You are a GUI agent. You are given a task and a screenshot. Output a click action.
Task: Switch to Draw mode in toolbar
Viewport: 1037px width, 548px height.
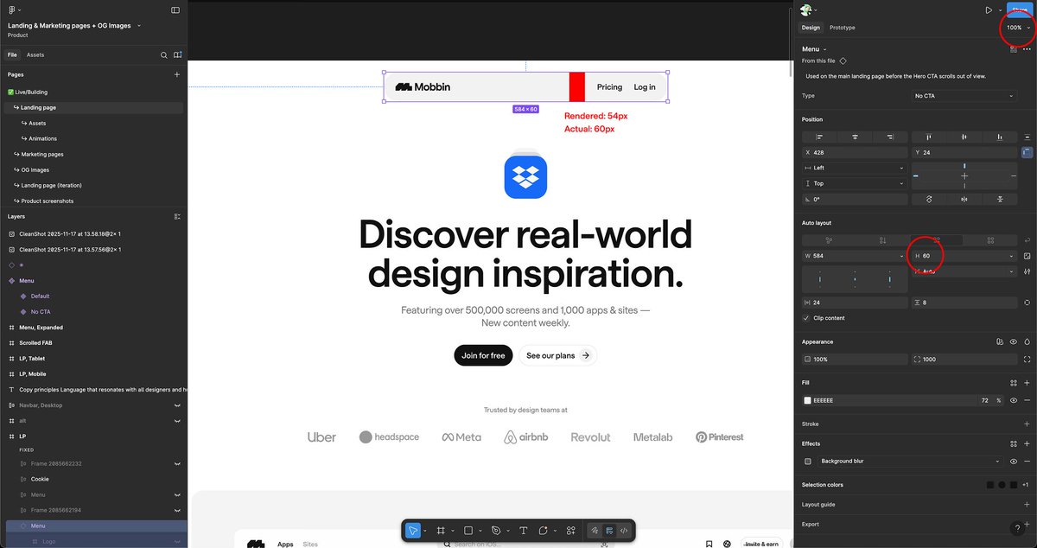[595, 530]
